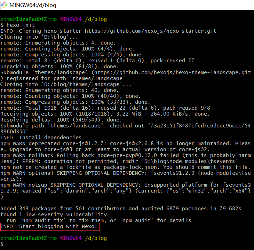
Task: Click 'Enumerating objects: 40, done.' line
Action: click(x=59, y=90)
